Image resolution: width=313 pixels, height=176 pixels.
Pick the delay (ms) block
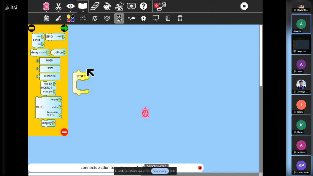[40, 52]
